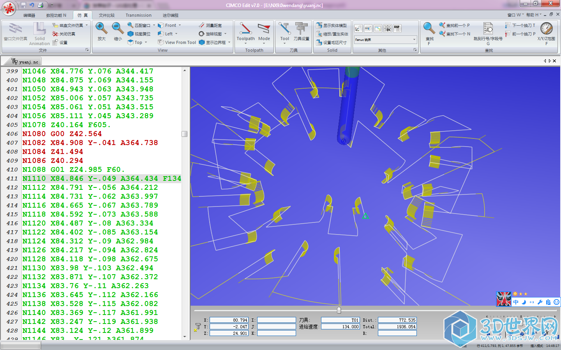Switch to Top view cube
561x350 pixels.
[135, 42]
